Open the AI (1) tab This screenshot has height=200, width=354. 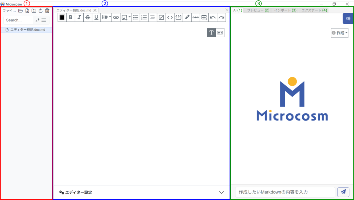237,10
